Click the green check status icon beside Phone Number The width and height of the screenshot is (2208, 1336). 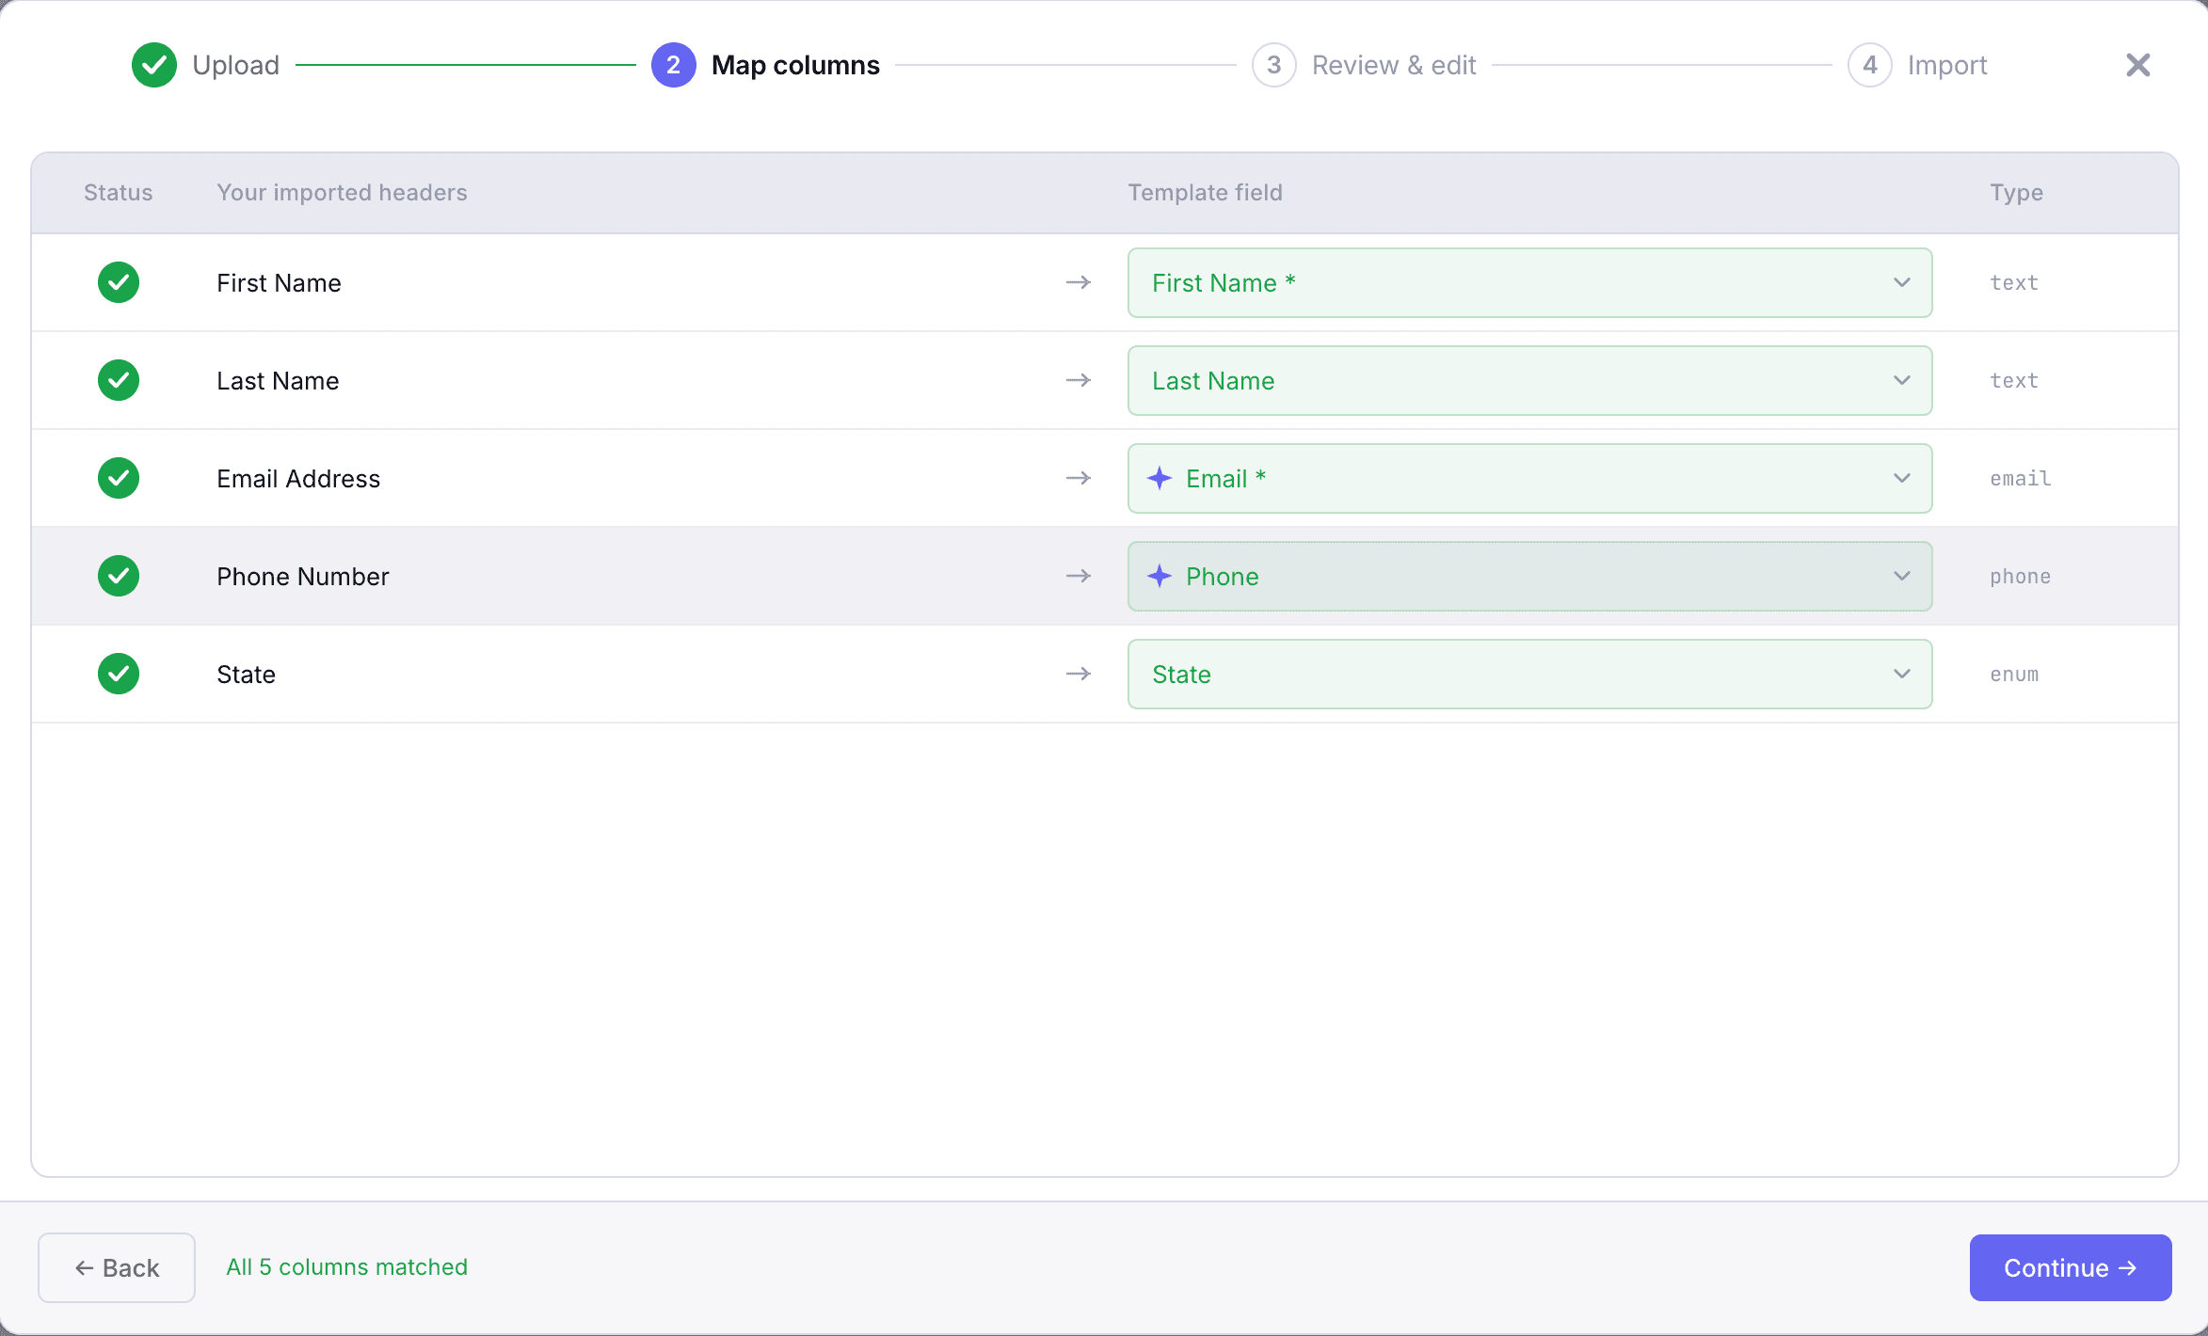[119, 576]
